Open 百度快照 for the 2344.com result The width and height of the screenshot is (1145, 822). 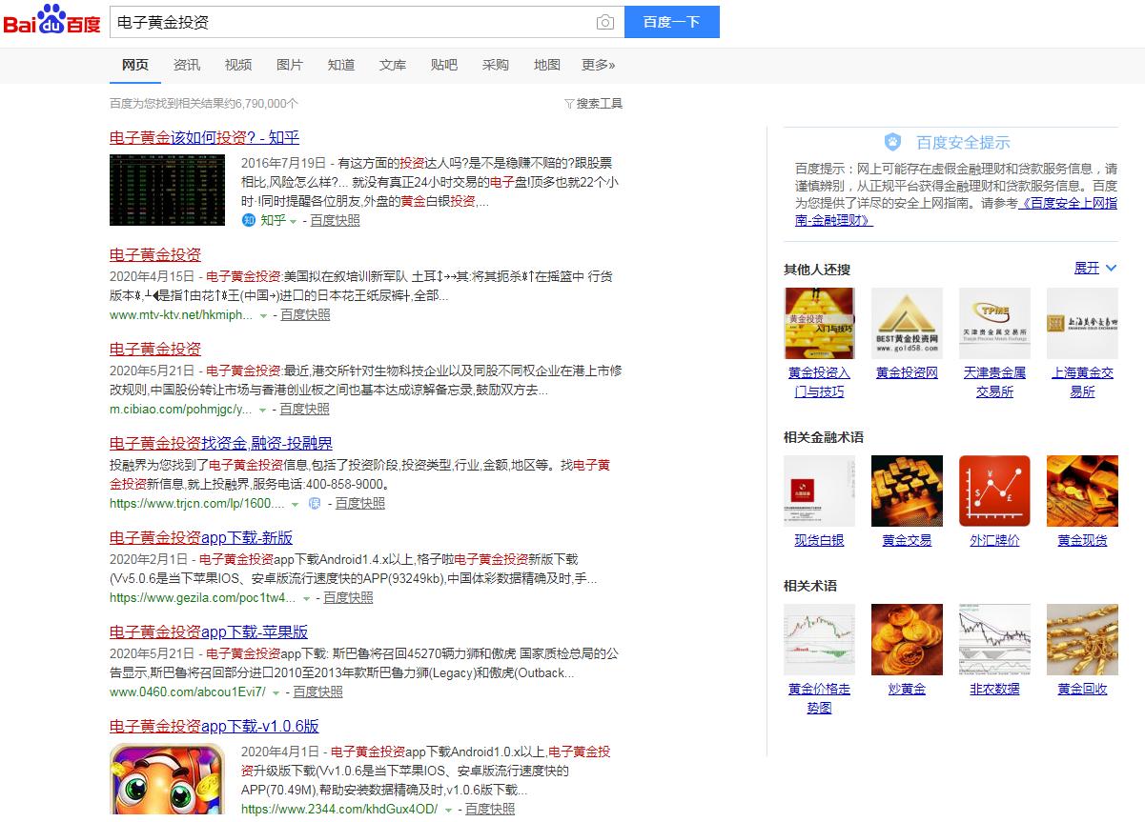point(490,809)
